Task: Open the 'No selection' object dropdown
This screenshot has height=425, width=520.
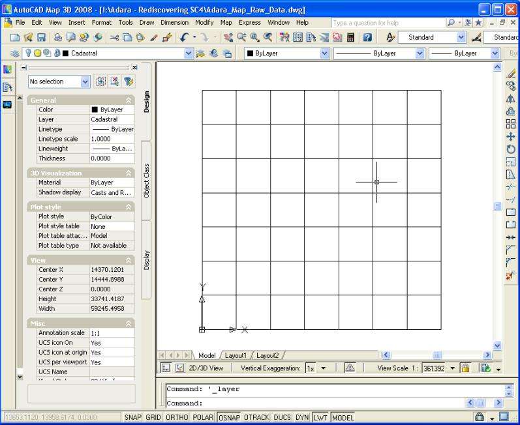Action: tap(85, 81)
